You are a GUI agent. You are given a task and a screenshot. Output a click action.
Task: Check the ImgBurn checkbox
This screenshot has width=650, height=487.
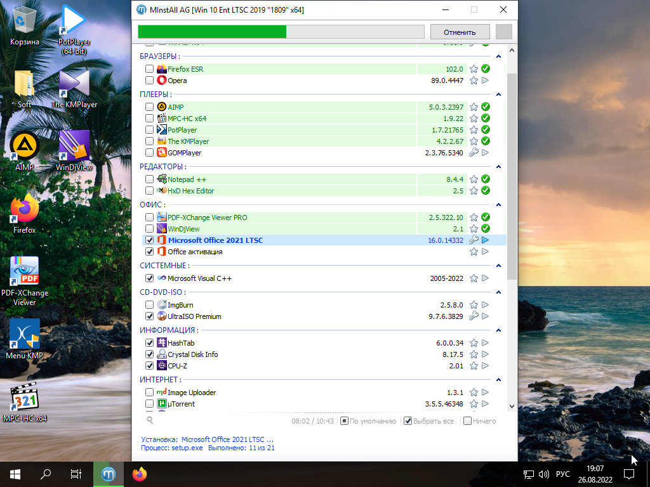click(x=150, y=305)
